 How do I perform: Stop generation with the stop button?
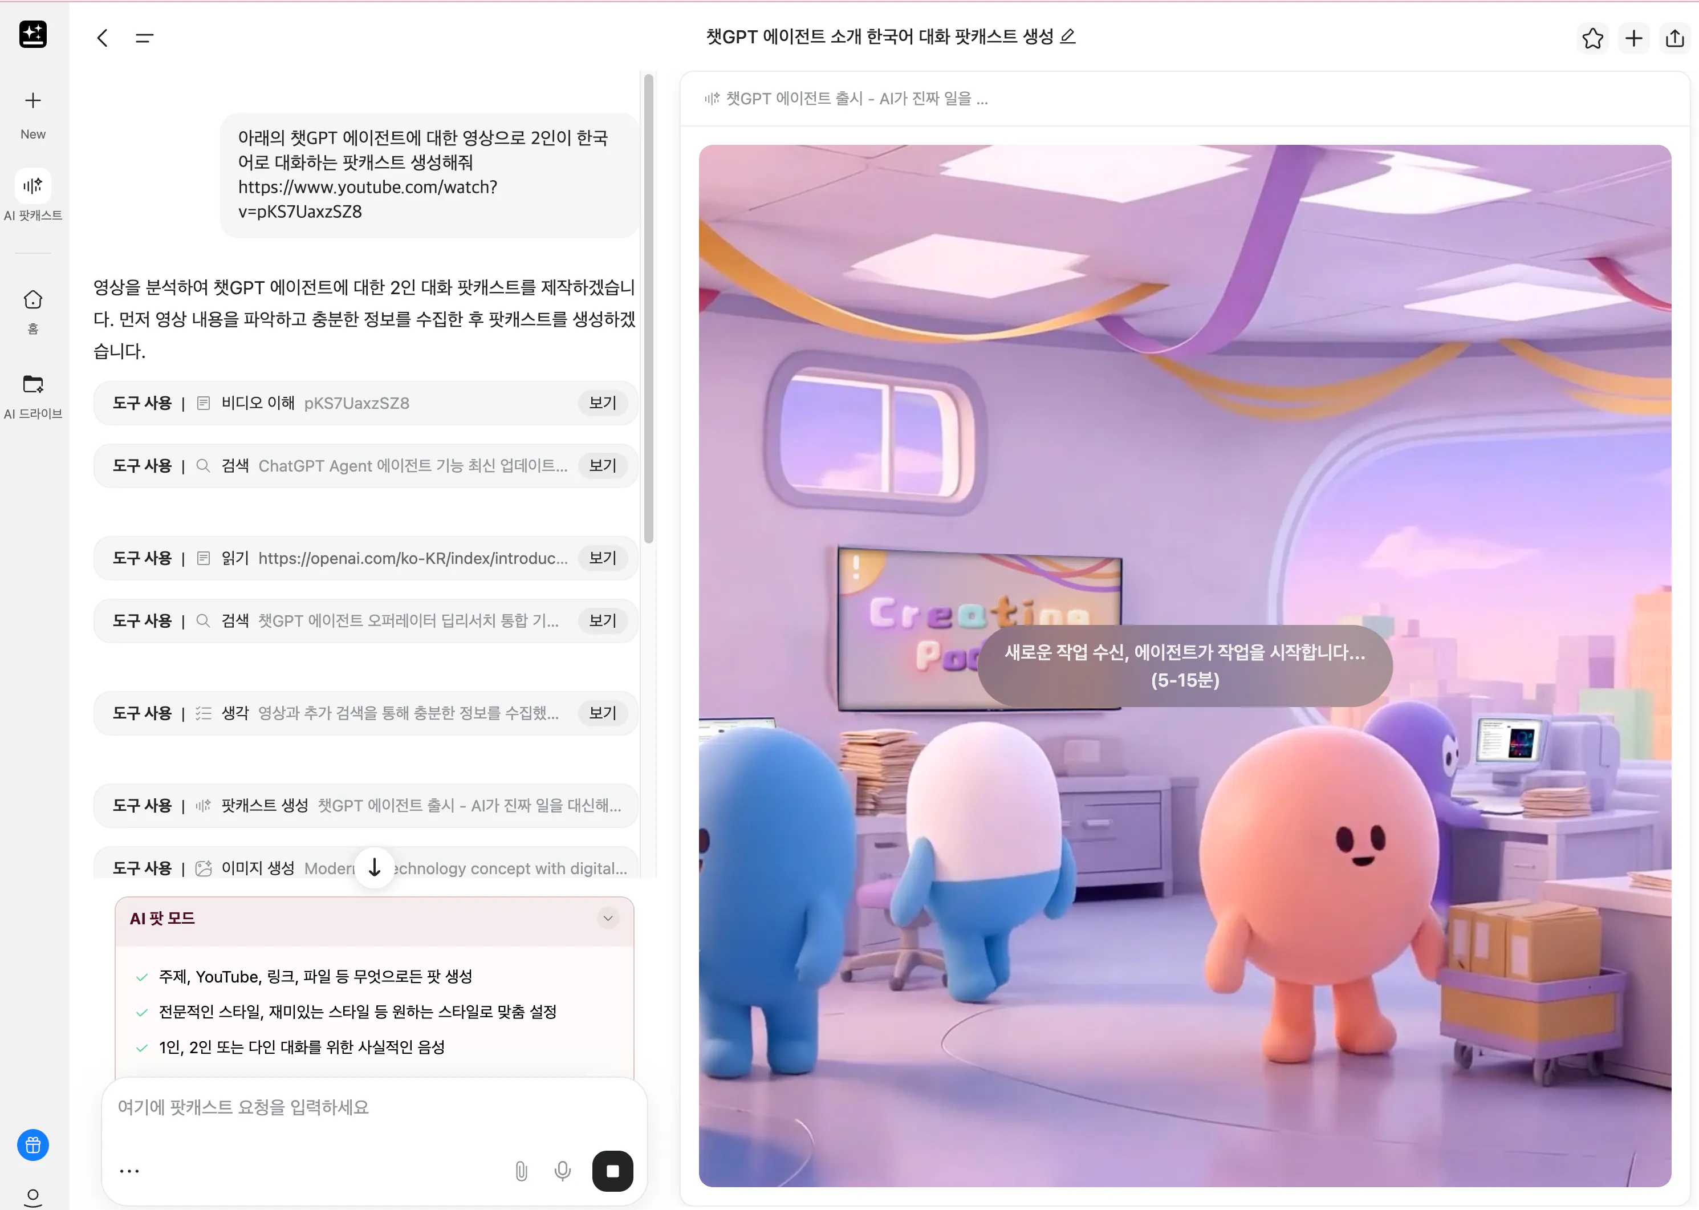tap(612, 1171)
